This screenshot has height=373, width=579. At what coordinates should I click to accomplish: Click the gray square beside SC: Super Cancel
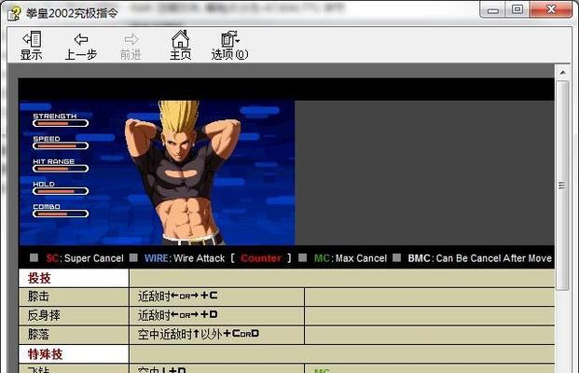[x=34, y=257]
